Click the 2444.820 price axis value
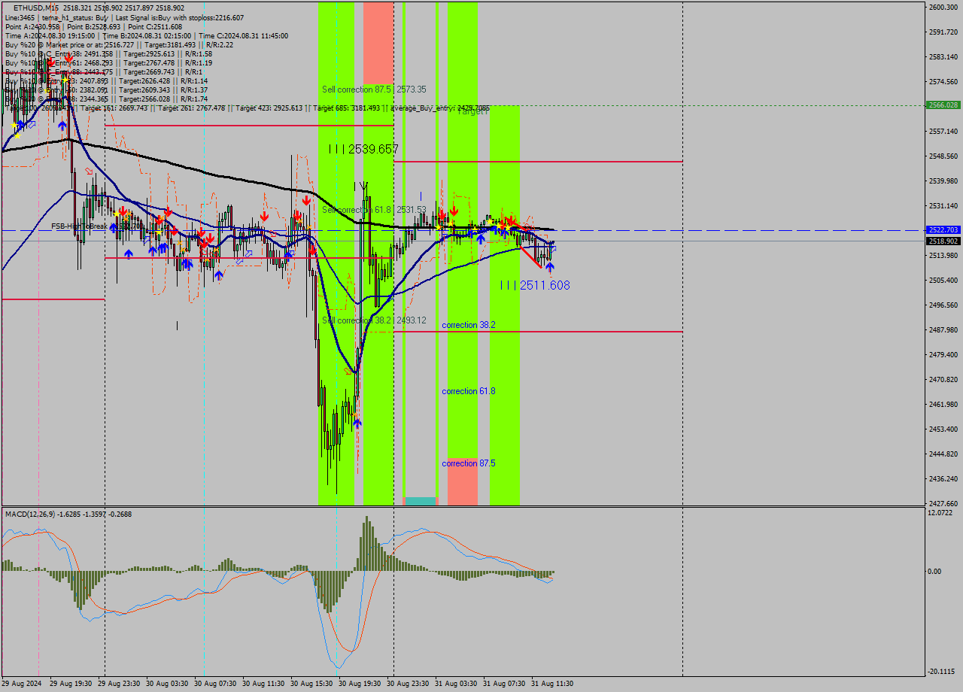Image resolution: width=963 pixels, height=692 pixels. (943, 454)
